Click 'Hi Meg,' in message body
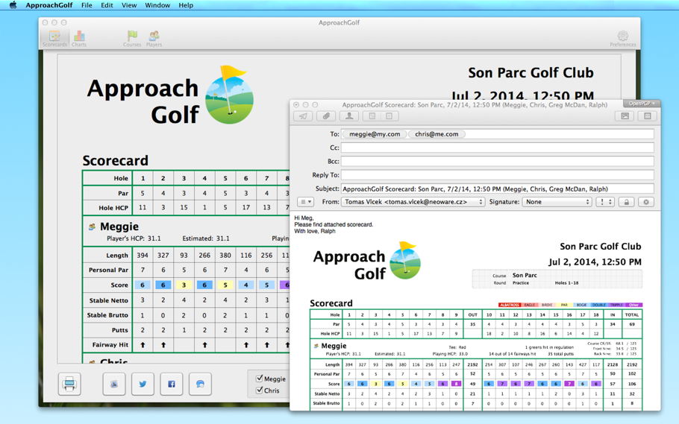The height and width of the screenshot is (424, 679). point(304,218)
